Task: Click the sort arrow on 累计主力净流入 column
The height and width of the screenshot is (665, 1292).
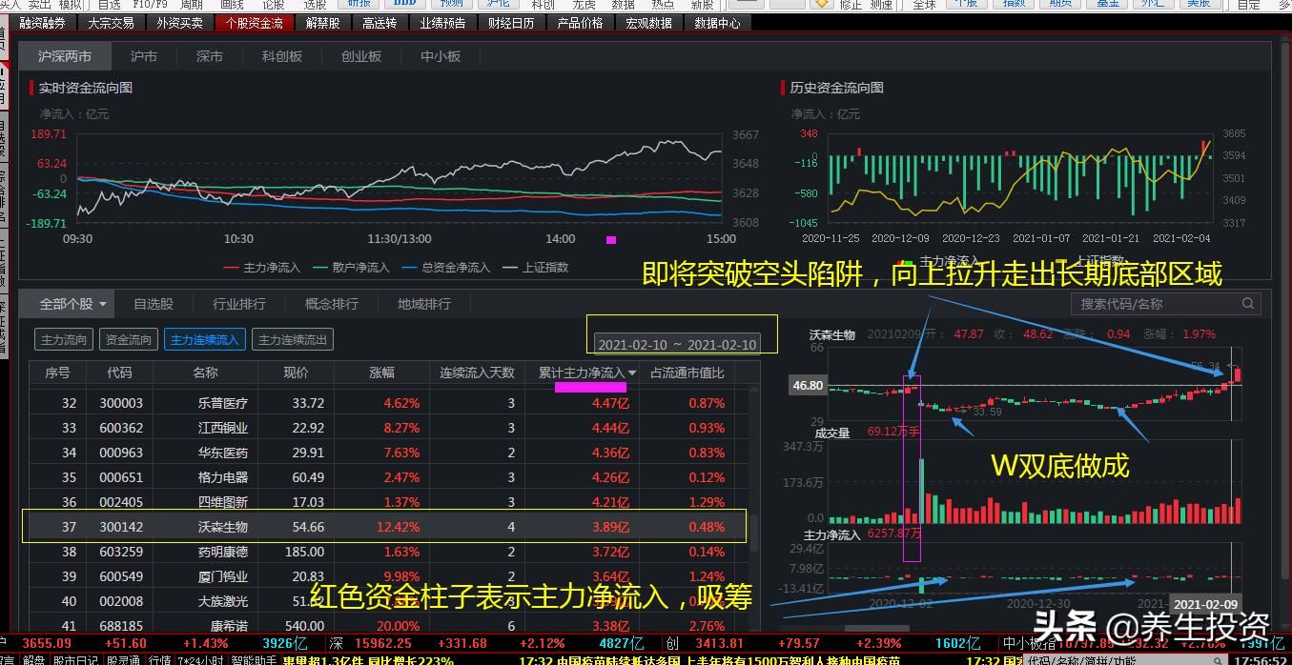Action: click(x=632, y=373)
